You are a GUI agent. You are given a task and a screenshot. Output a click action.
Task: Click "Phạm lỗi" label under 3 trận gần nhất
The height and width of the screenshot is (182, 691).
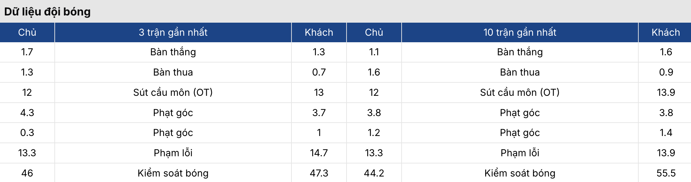173,153
